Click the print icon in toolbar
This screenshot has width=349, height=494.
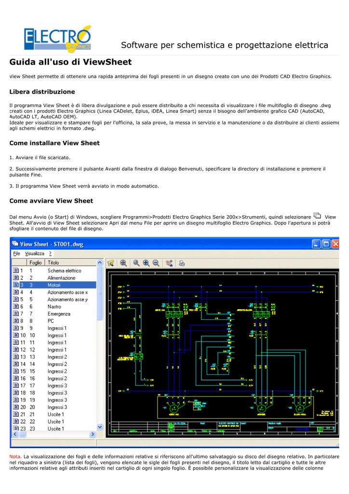pyautogui.click(x=182, y=263)
